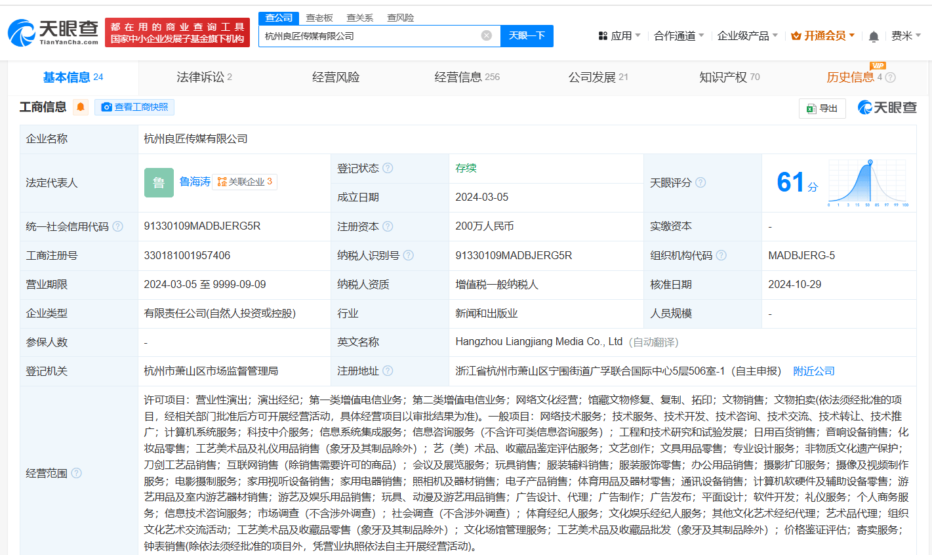Click the green 鲁 avatar of the legal representative
This screenshot has width=932, height=555.
pyautogui.click(x=159, y=182)
